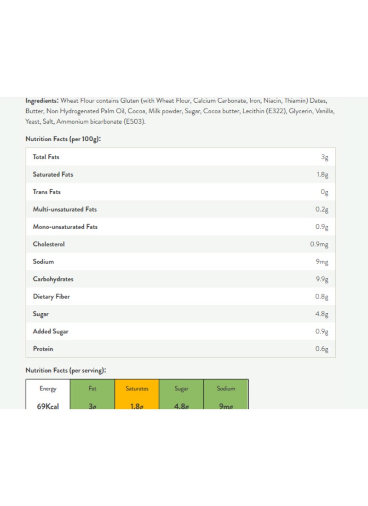Click the Dietary Fiber label
Viewport: 368px width, 506px height.
tap(52, 297)
